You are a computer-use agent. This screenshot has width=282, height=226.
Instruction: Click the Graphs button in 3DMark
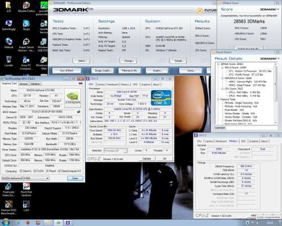click(x=157, y=71)
